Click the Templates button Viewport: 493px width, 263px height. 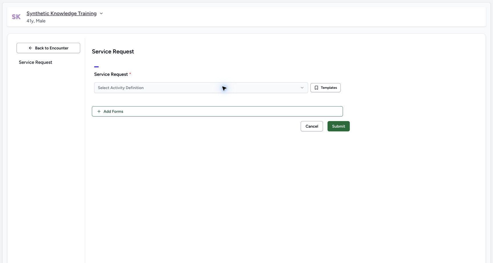point(325,88)
